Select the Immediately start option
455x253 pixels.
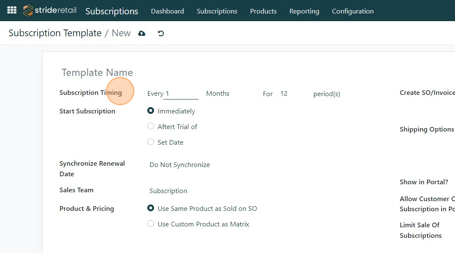tap(151, 111)
